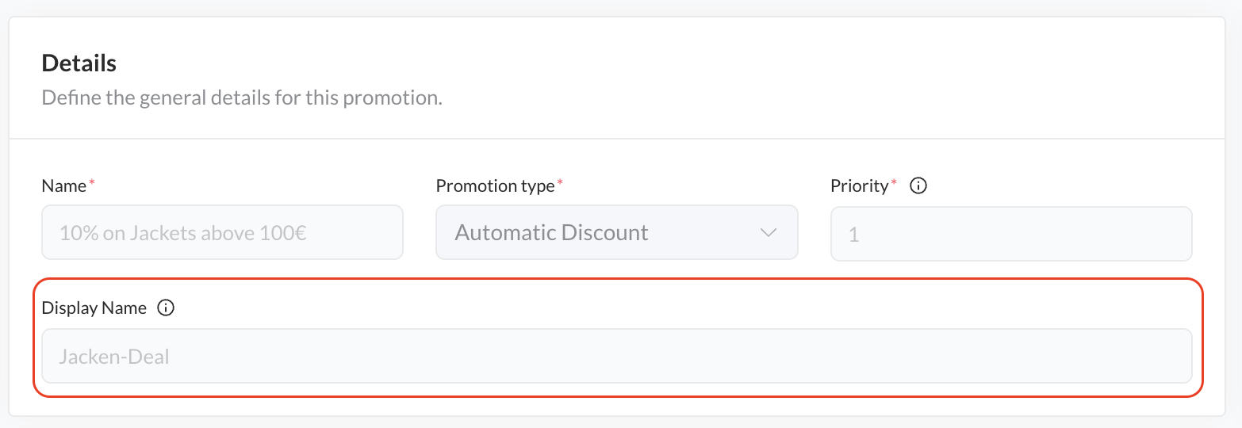Click the red asterisk after Priority
This screenshot has width=1242, height=428.
(x=894, y=183)
